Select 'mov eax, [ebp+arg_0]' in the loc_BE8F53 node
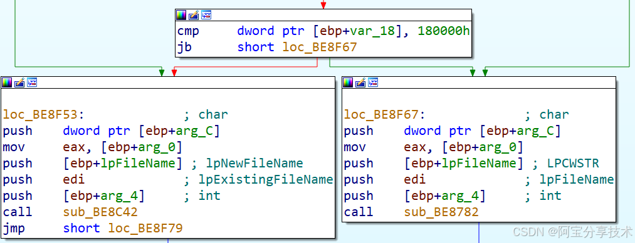The height and width of the screenshot is (243, 635). click(92, 147)
